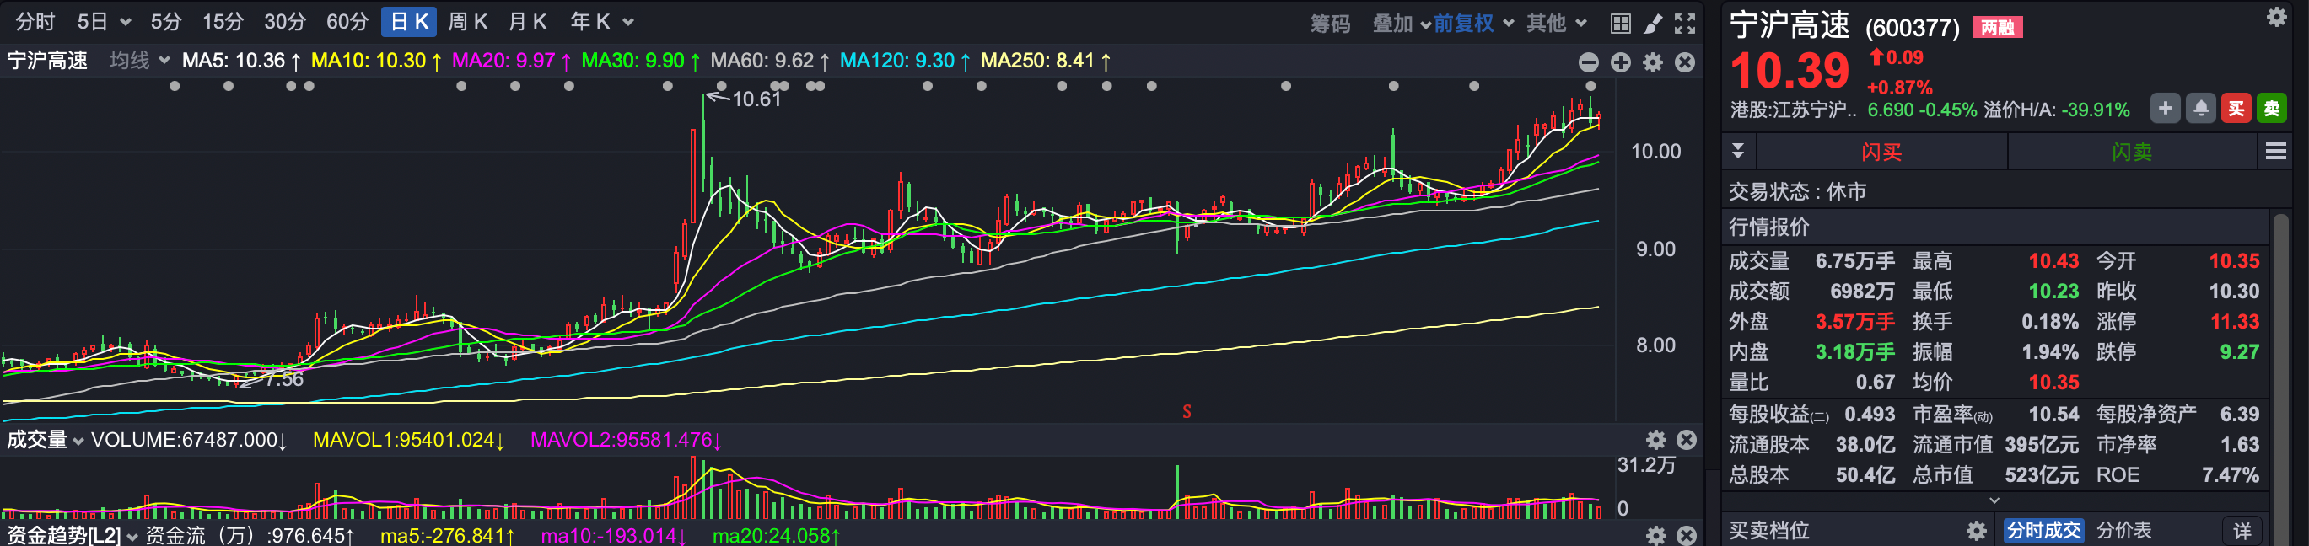
Task: Select the 日K daily chart tab
Action: [409, 21]
